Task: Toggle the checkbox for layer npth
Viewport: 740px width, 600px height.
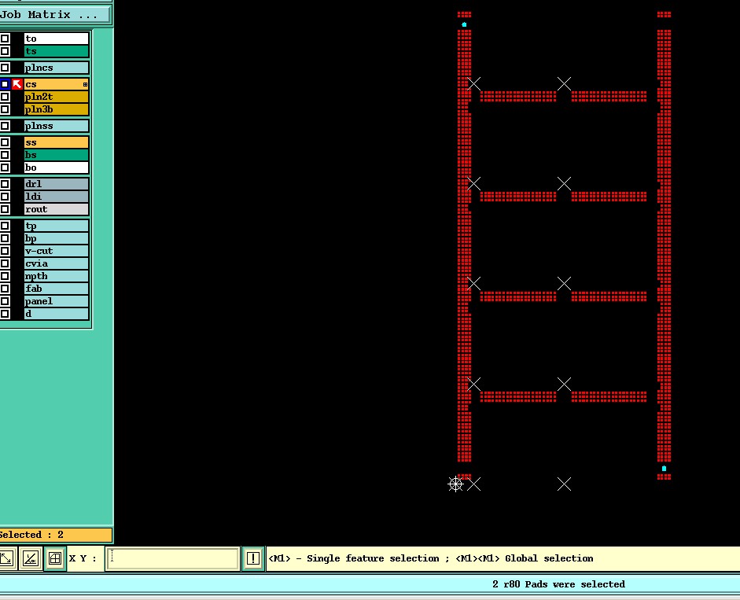Action: pos(5,276)
